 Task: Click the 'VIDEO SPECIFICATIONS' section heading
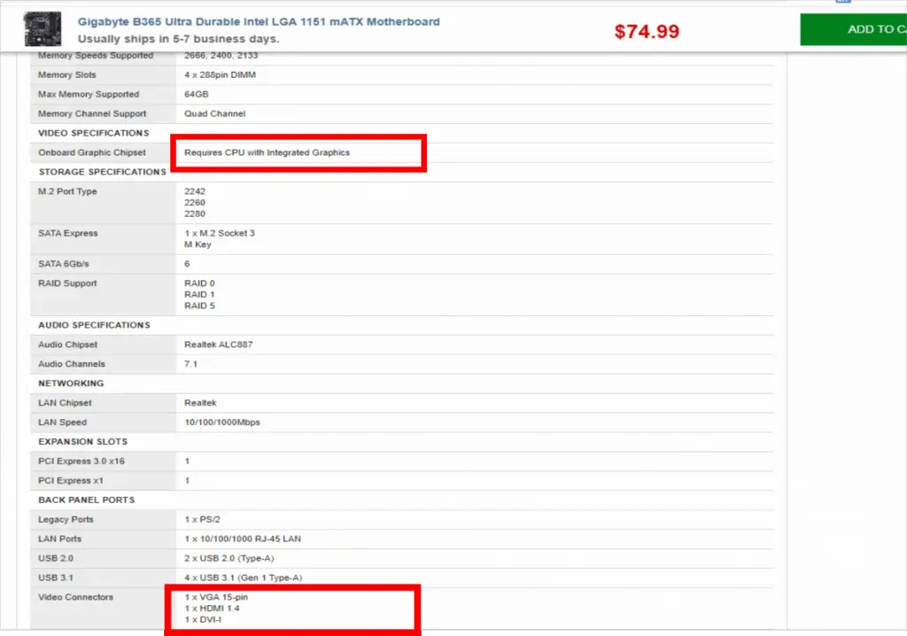click(94, 133)
